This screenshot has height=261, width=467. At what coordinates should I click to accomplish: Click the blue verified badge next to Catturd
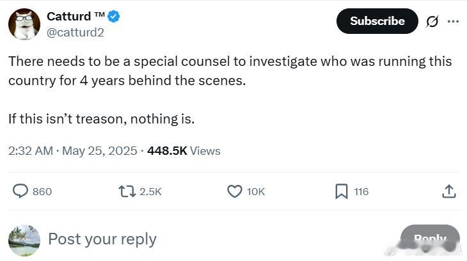[x=113, y=16]
